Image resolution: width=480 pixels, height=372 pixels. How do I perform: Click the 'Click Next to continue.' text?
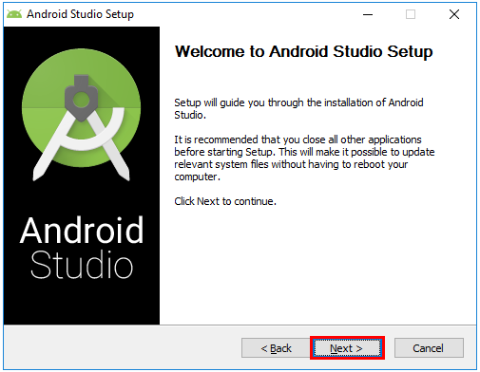(x=225, y=201)
